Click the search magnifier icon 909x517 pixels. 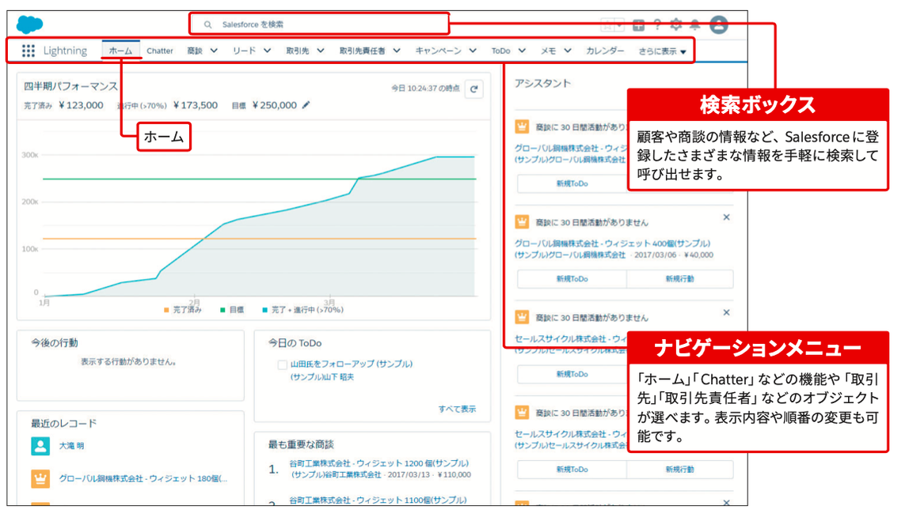[207, 25]
